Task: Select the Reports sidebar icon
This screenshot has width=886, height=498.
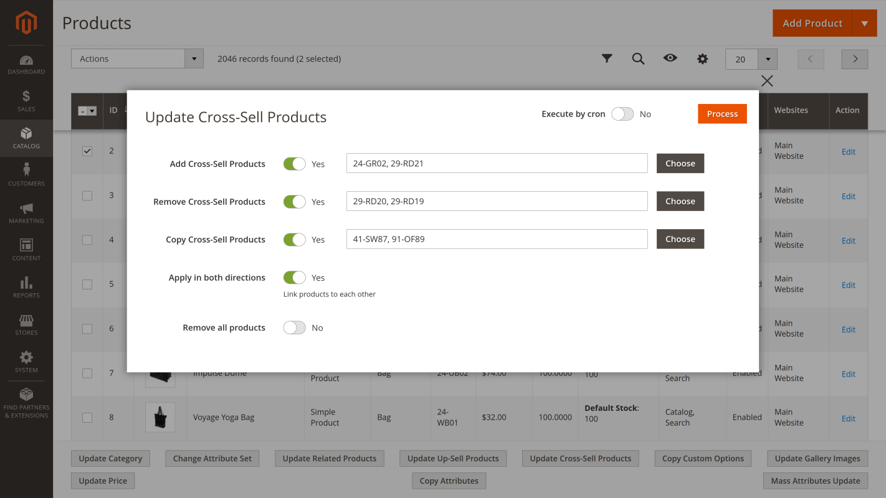Action: (x=26, y=286)
